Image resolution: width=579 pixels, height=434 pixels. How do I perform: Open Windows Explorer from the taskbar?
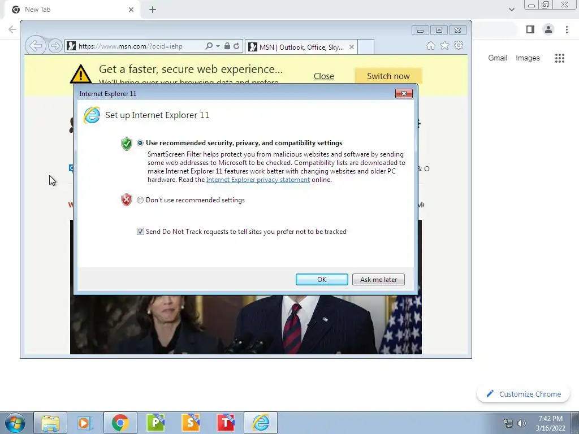(50, 423)
